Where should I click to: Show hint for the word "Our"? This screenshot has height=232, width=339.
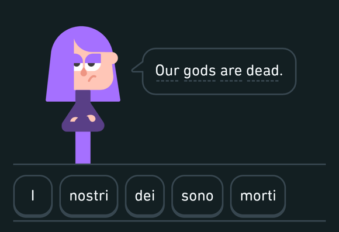click(x=167, y=71)
